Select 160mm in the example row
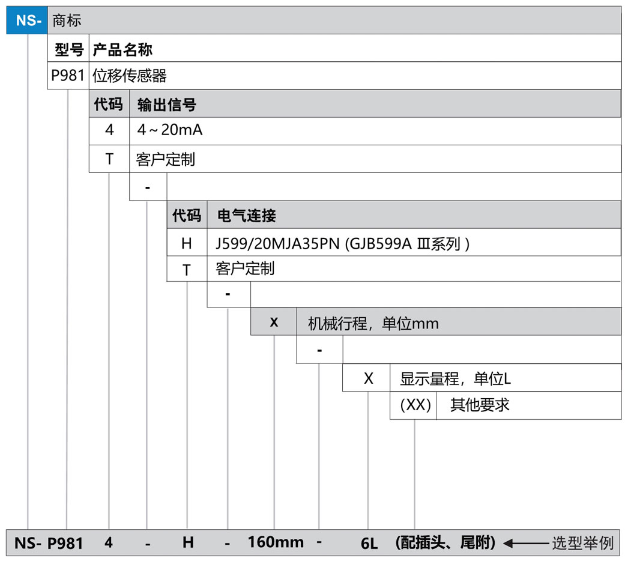 (276, 542)
